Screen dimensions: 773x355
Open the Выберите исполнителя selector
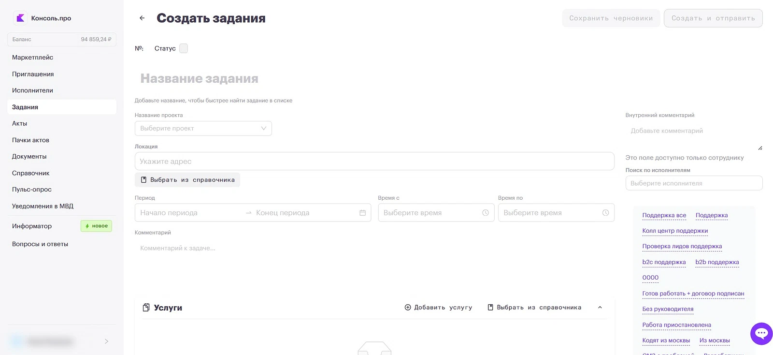[x=694, y=183]
